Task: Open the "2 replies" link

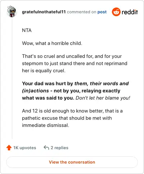Action: (x=59, y=148)
